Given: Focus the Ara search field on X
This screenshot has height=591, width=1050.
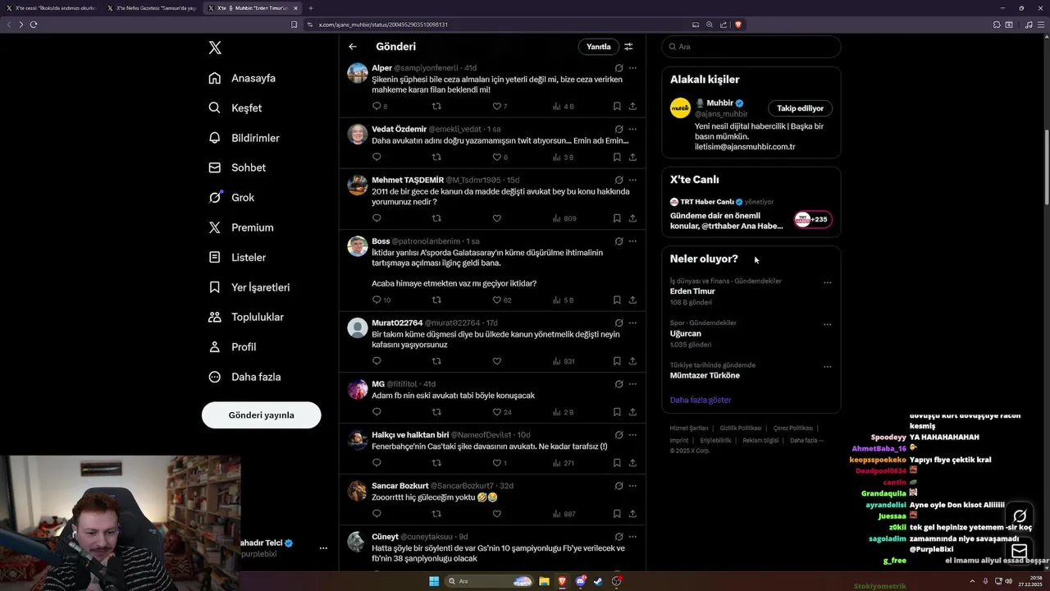Looking at the screenshot, I should pyautogui.click(x=751, y=47).
